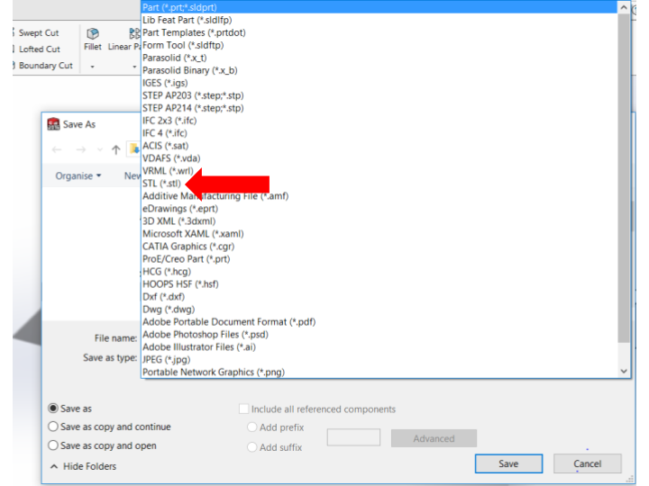Screen dimensions: 649x486
Task: Select Dxf (*.dxf) format
Action: [x=379, y=297]
